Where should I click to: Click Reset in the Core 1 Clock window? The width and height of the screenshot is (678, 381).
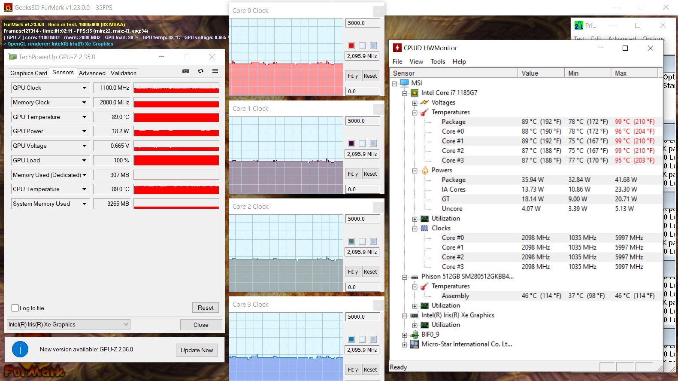point(370,174)
